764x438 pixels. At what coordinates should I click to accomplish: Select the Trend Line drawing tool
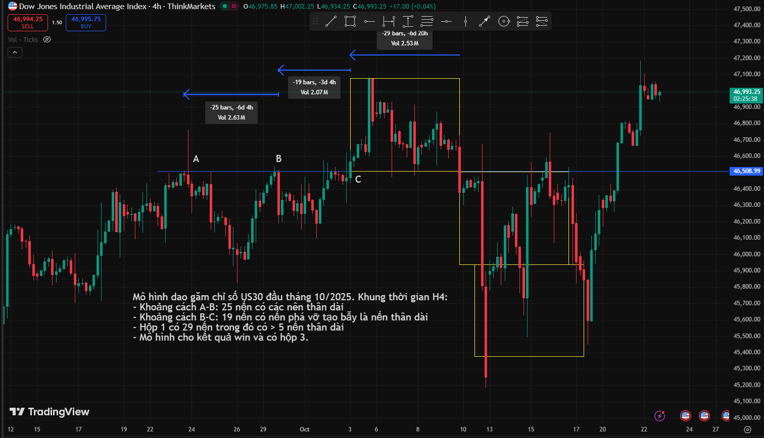[331, 21]
